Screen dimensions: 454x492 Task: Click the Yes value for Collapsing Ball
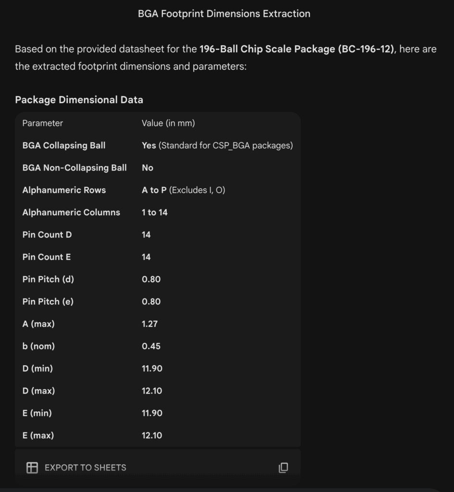click(x=149, y=145)
